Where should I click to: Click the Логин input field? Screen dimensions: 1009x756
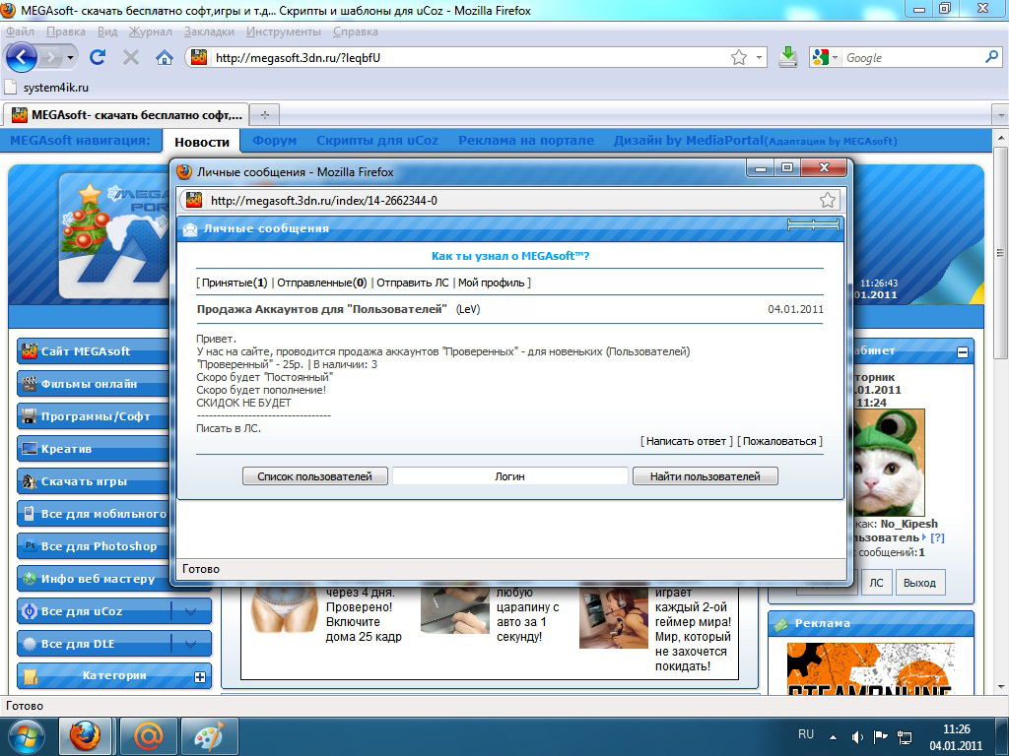pos(509,476)
